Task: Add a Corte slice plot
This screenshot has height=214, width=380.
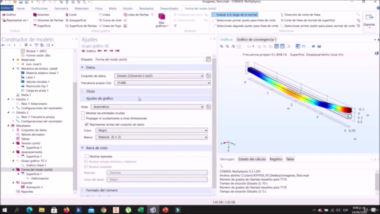Action: click(71, 15)
